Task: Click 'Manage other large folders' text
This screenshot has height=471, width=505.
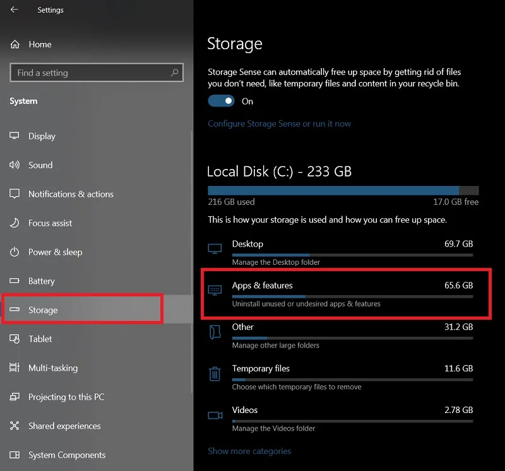Action: [276, 345]
